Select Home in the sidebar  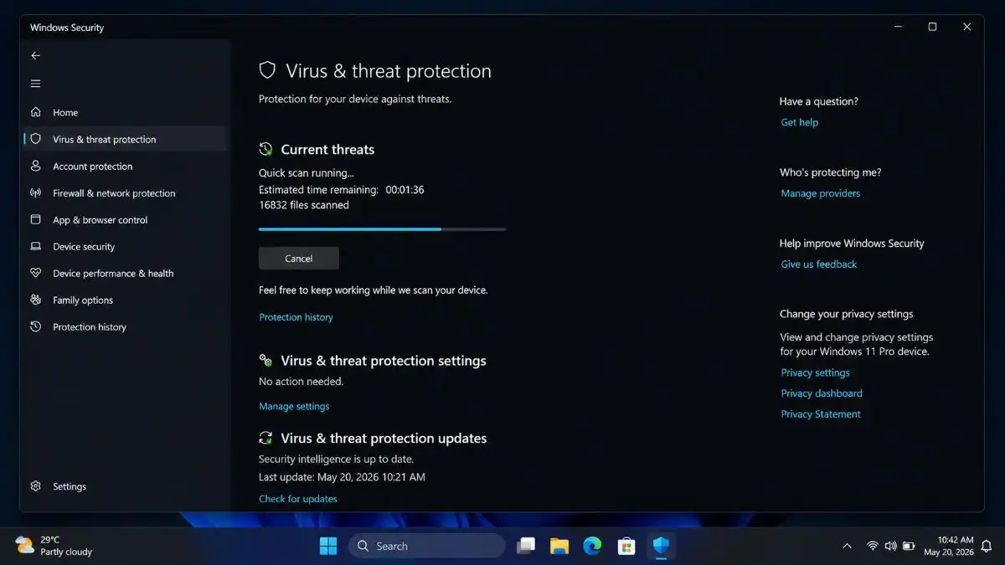pyautogui.click(x=126, y=112)
